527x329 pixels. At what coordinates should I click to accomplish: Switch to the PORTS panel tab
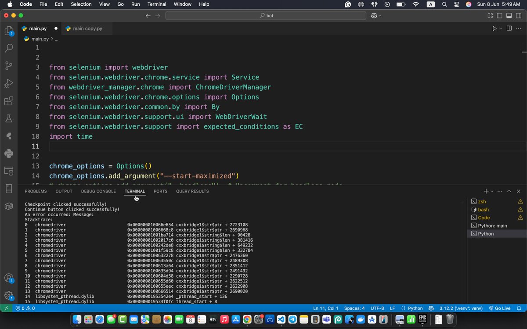160,191
